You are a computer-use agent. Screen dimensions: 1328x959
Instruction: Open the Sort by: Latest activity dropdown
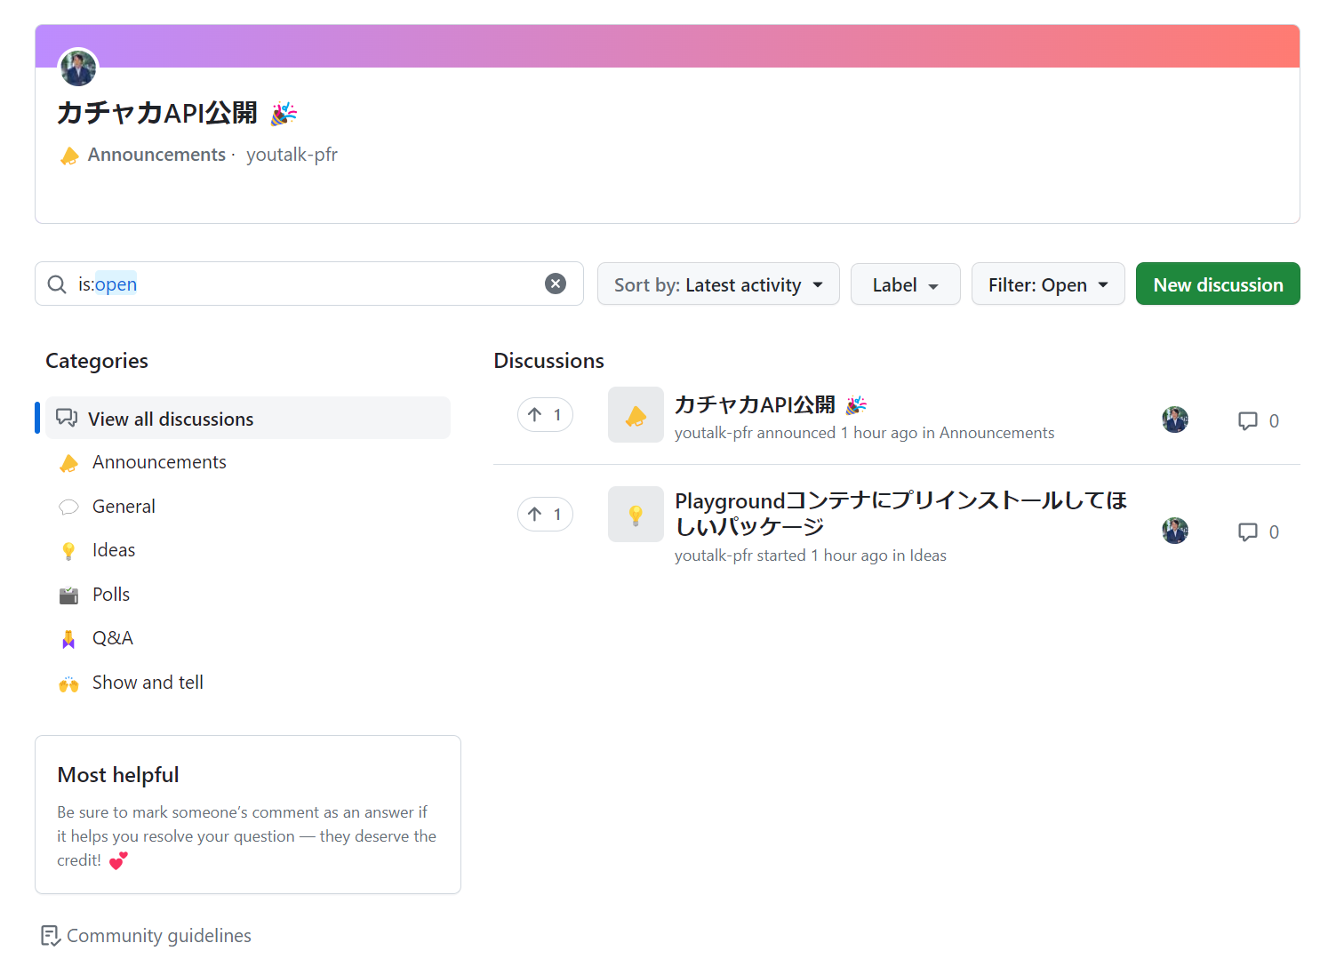(718, 284)
